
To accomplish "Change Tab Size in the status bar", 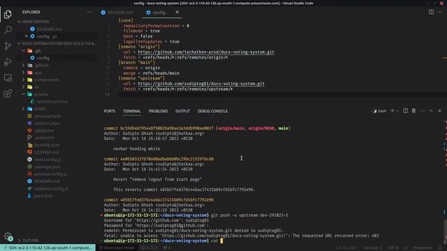I will (x=372, y=248).
